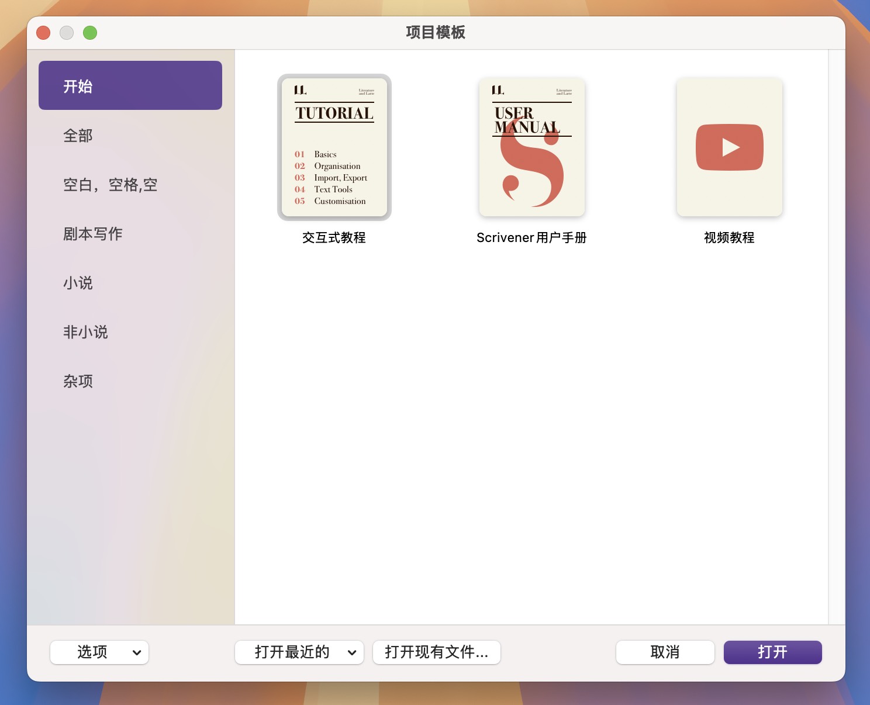The image size is (870, 705).
Task: Open the 选项 dropdown menu
Action: click(x=99, y=652)
